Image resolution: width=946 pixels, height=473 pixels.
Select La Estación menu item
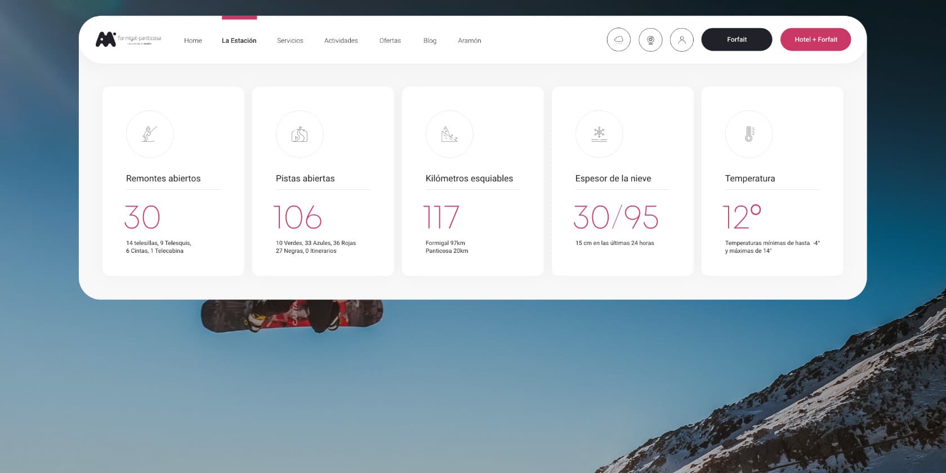pos(239,41)
